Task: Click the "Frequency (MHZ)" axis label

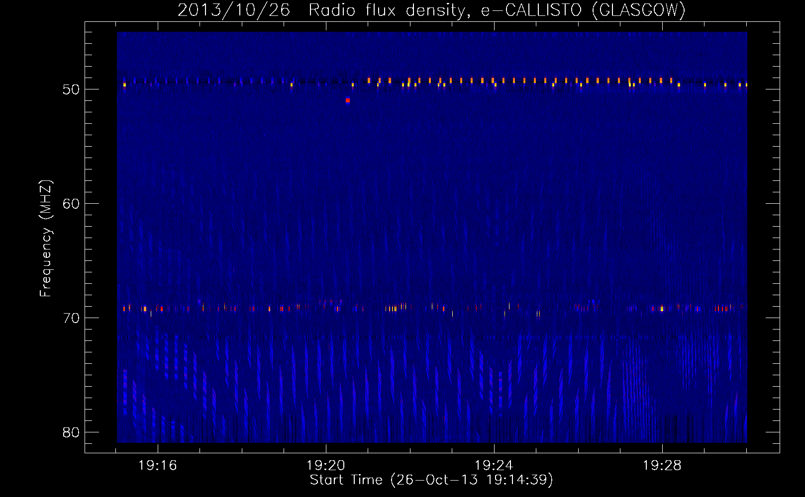Action: [45, 239]
